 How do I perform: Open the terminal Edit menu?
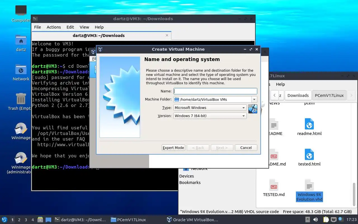[x=70, y=27]
